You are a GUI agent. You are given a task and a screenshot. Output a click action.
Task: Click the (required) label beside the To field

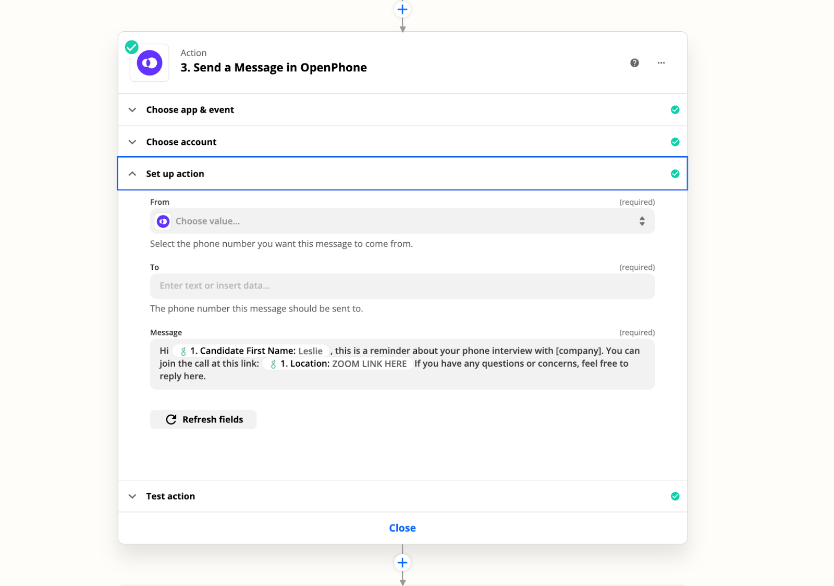[x=637, y=267]
